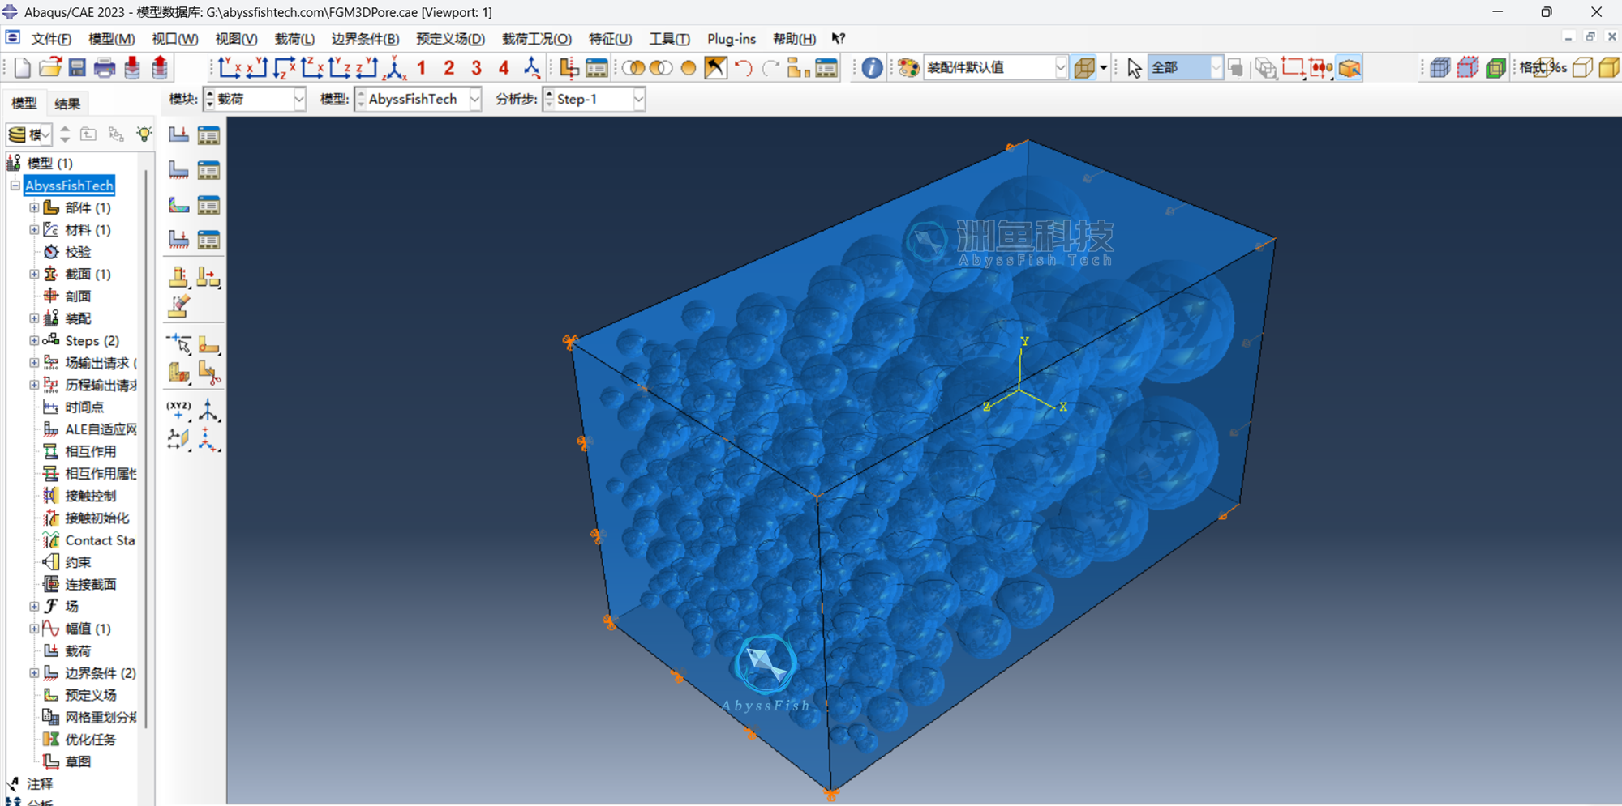Click the selection arrow pointer icon
The image size is (1622, 806).
1134,68
